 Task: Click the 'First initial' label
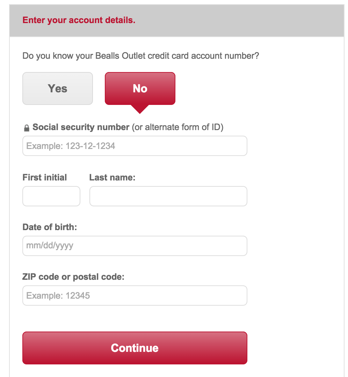(x=45, y=177)
